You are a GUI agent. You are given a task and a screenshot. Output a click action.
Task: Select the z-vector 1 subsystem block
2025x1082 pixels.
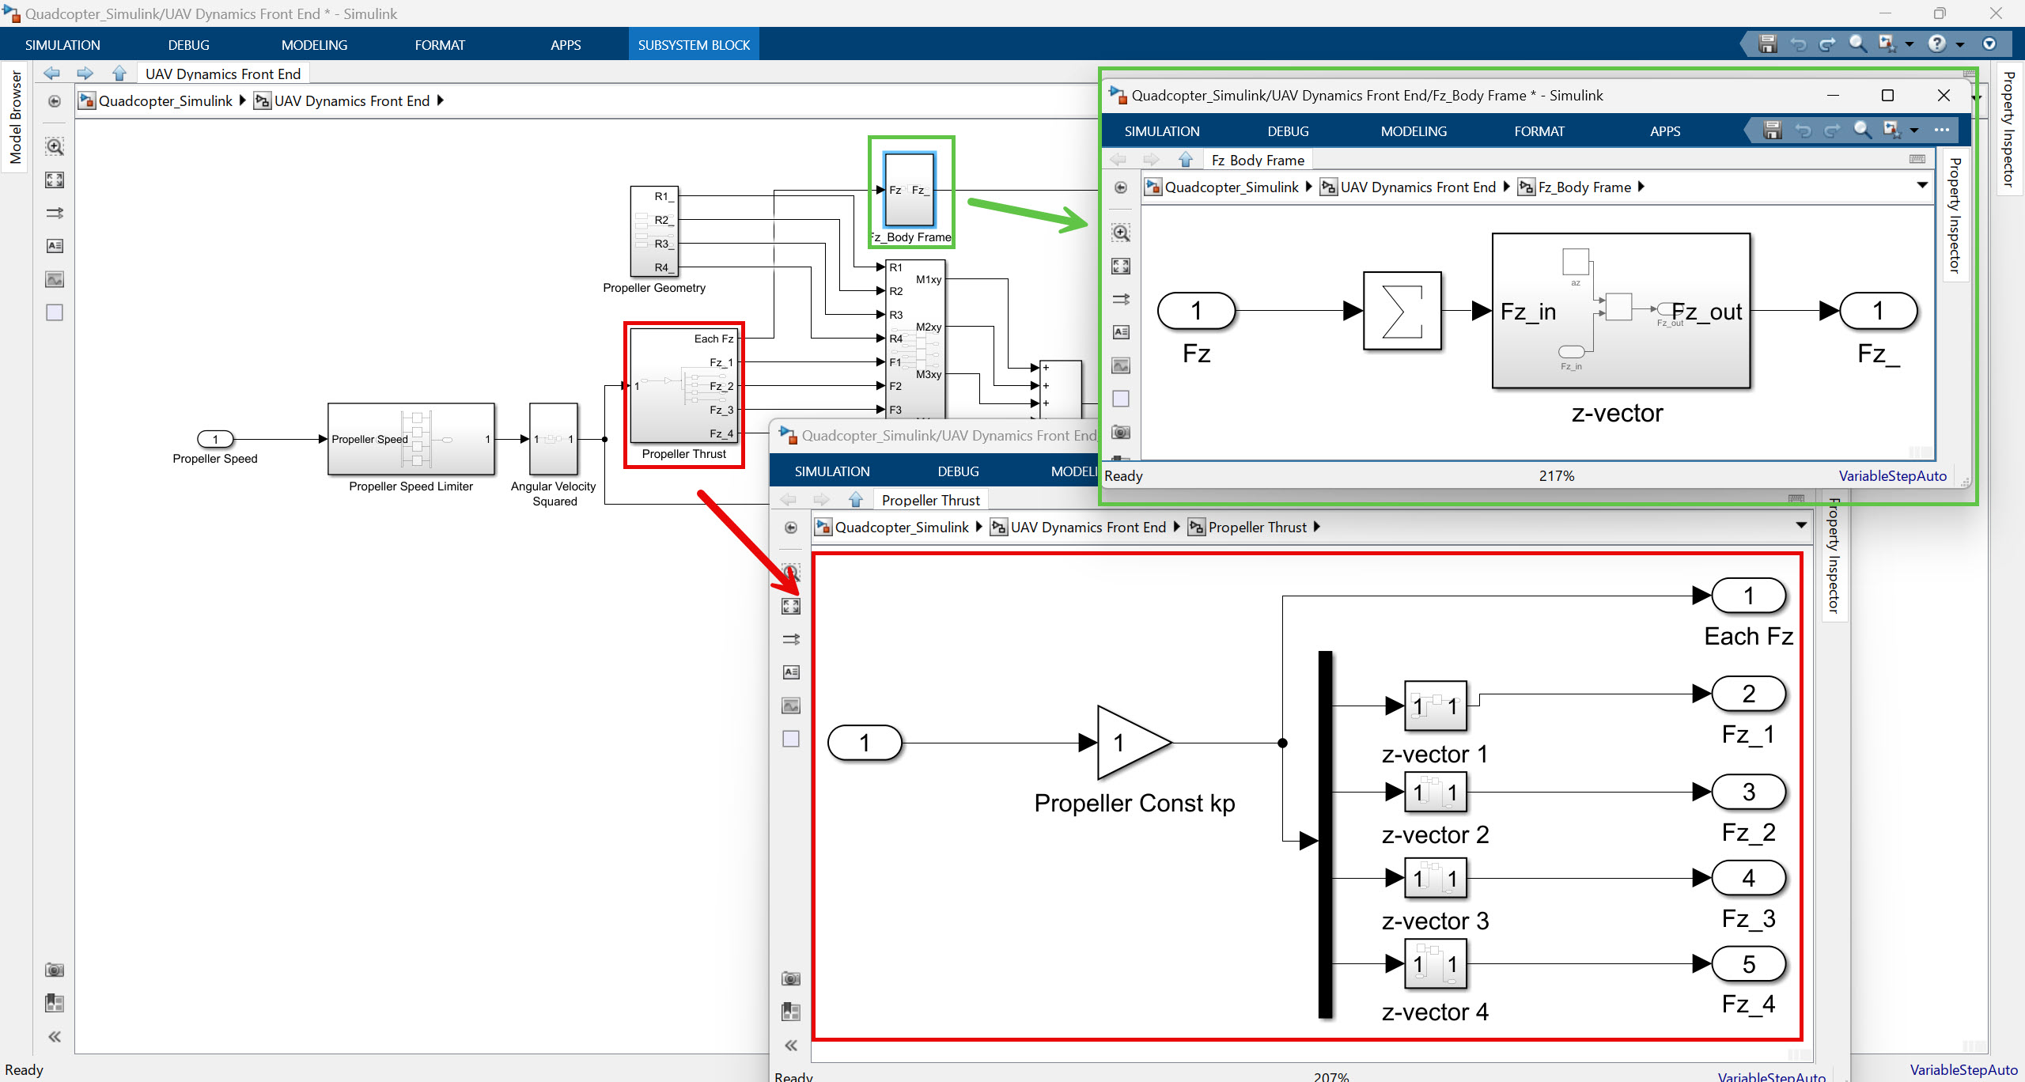pos(1435,706)
